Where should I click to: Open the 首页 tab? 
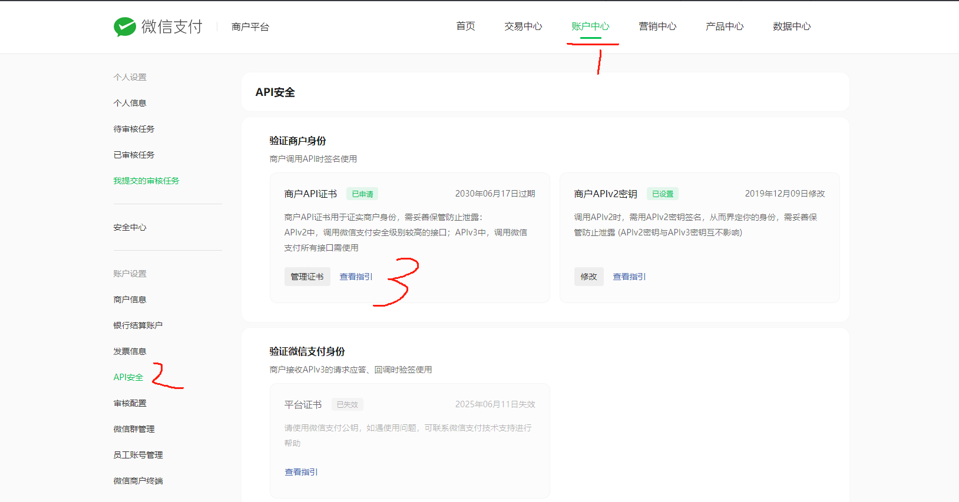click(465, 26)
